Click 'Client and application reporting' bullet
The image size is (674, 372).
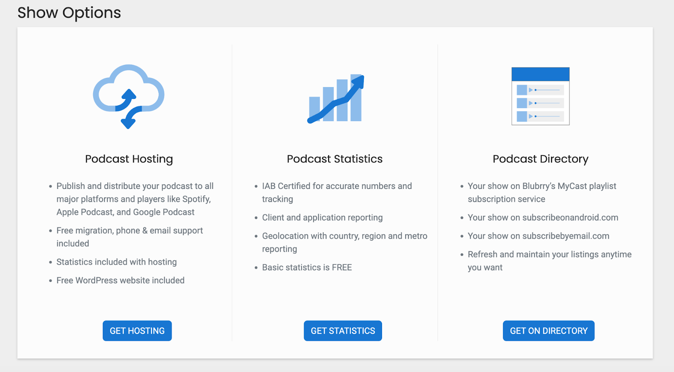[322, 218]
